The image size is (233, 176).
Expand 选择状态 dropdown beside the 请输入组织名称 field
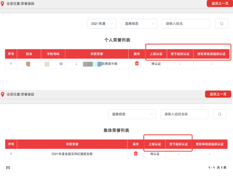click(132, 114)
